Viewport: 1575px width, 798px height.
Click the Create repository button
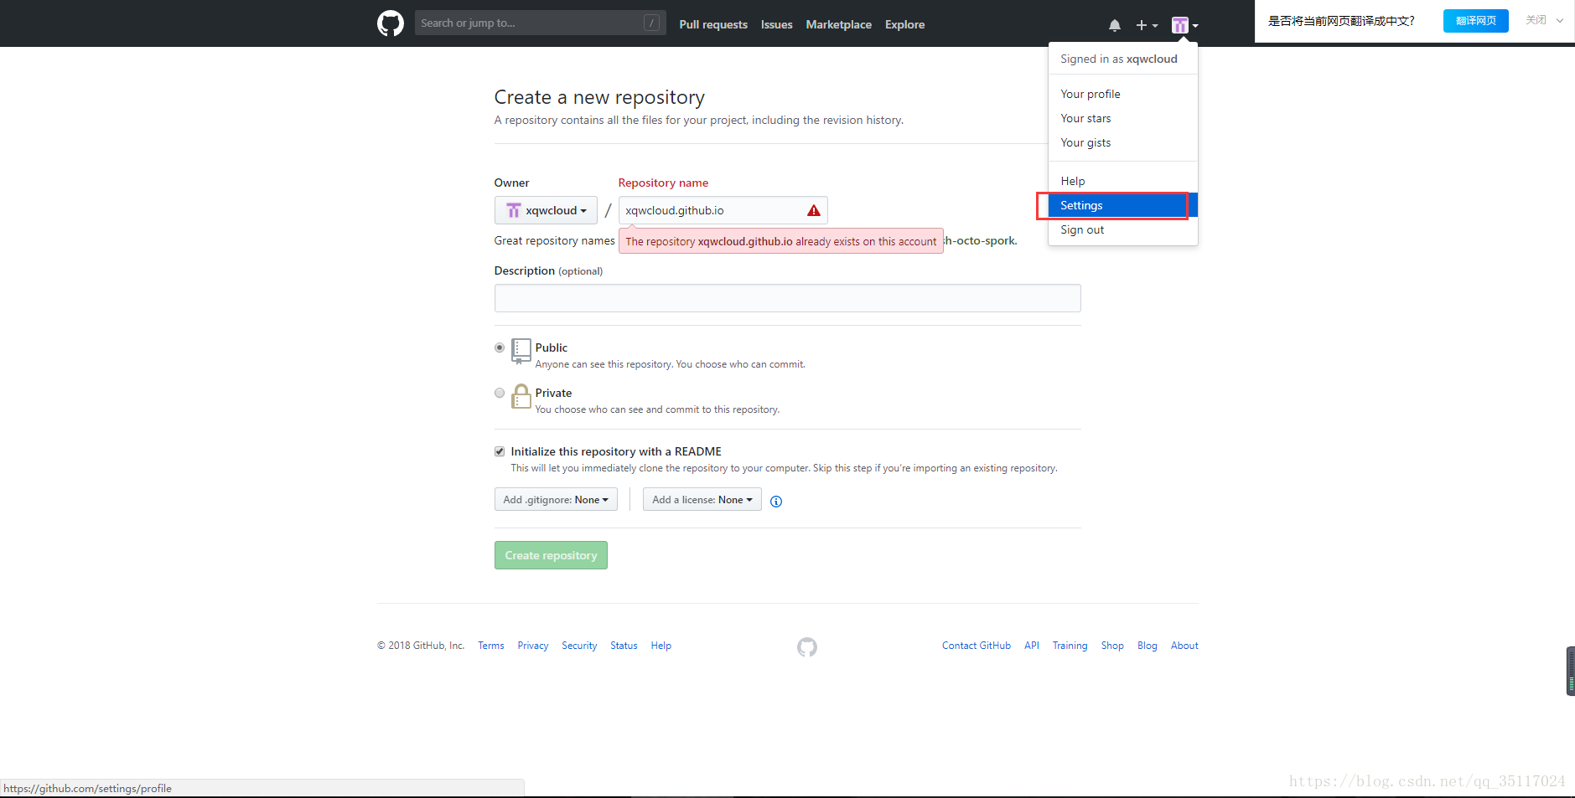click(x=551, y=555)
